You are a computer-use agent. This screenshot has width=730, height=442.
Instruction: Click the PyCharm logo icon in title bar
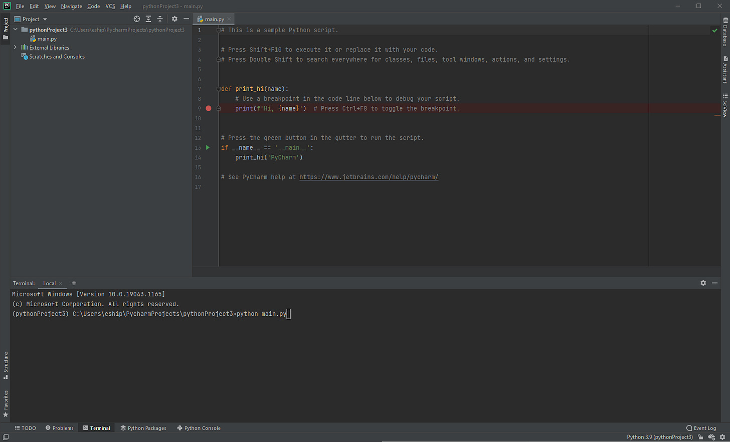[x=7, y=6]
